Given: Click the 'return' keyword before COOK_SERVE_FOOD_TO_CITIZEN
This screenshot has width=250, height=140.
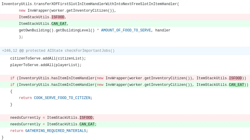Looking at the screenshot, I should (x=25, y=98).
